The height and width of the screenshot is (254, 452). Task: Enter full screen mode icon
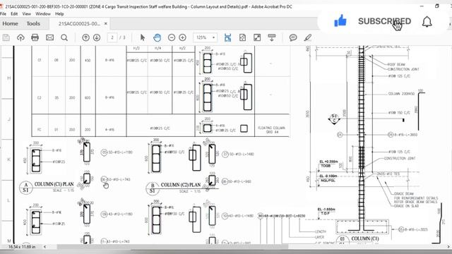pos(257,37)
